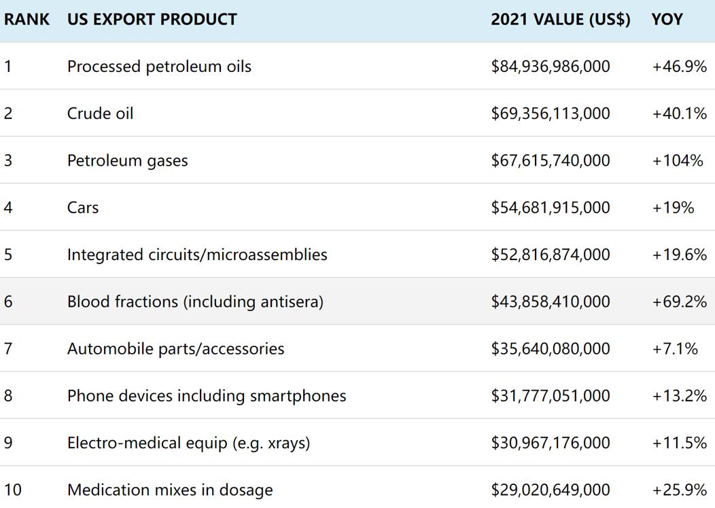Click the 2021 VALUE (US$) column header

point(560,19)
